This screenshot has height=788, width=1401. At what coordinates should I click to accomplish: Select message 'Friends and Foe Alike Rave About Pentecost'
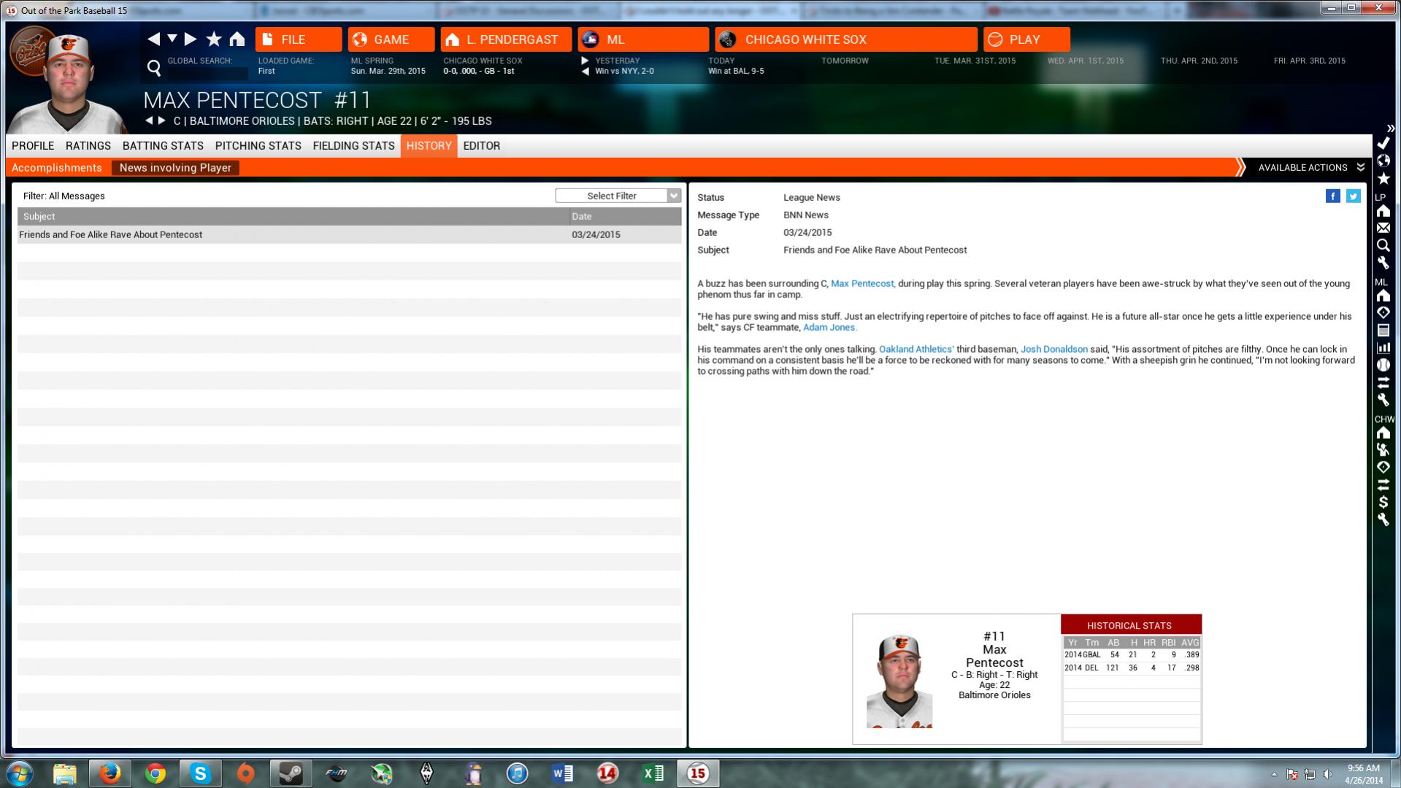coord(350,234)
